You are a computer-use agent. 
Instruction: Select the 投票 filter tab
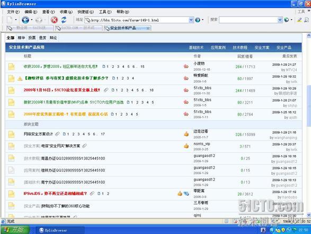coord(32,38)
